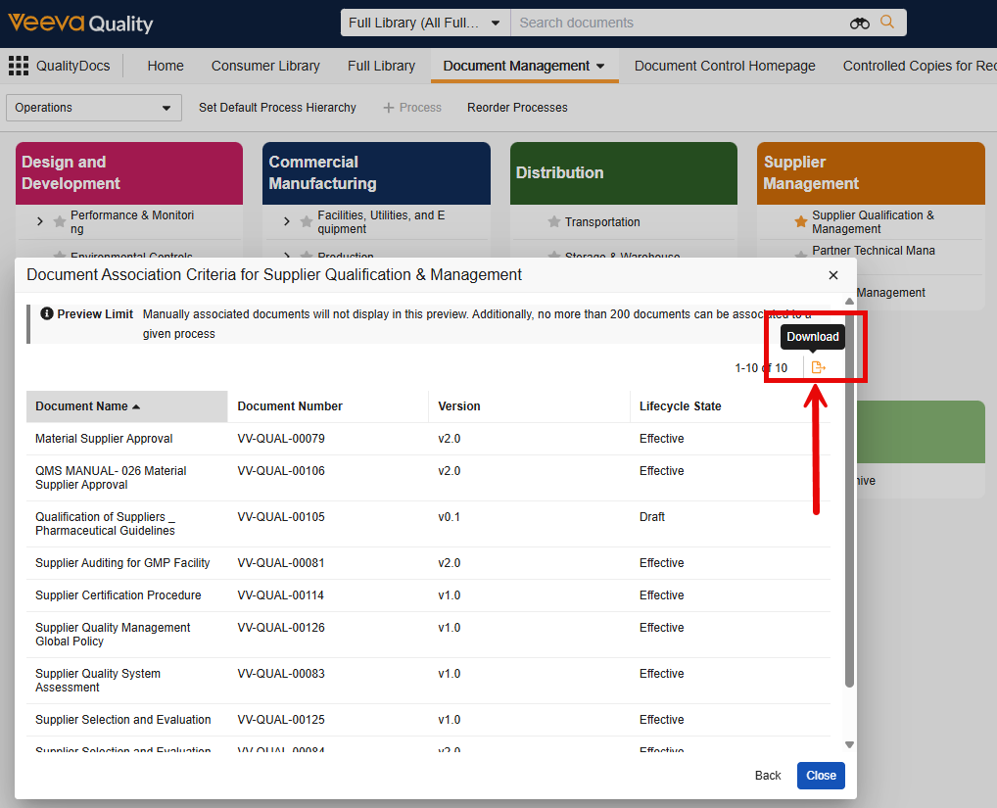Image resolution: width=997 pixels, height=808 pixels.
Task: Click the Veeva Quality logo
Action: [x=80, y=23]
